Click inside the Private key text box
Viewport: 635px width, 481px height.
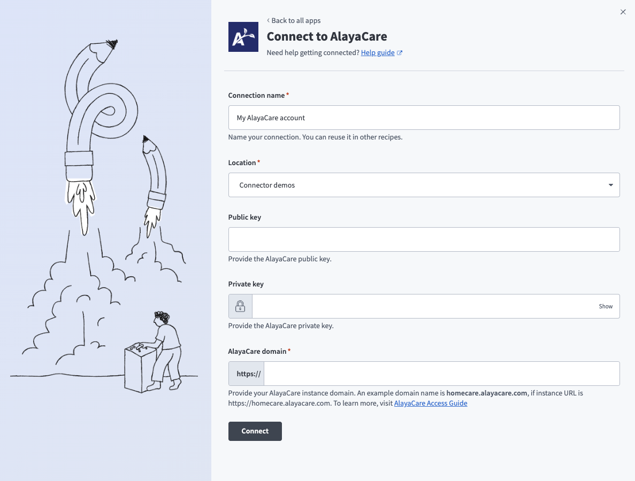click(x=423, y=306)
